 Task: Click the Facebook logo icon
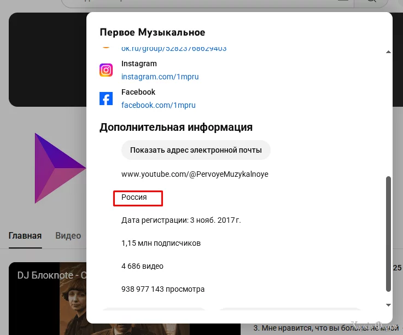[106, 99]
